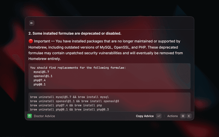Copy Advice via the footer button
Screen dimensions: 219x137
pos(145,116)
